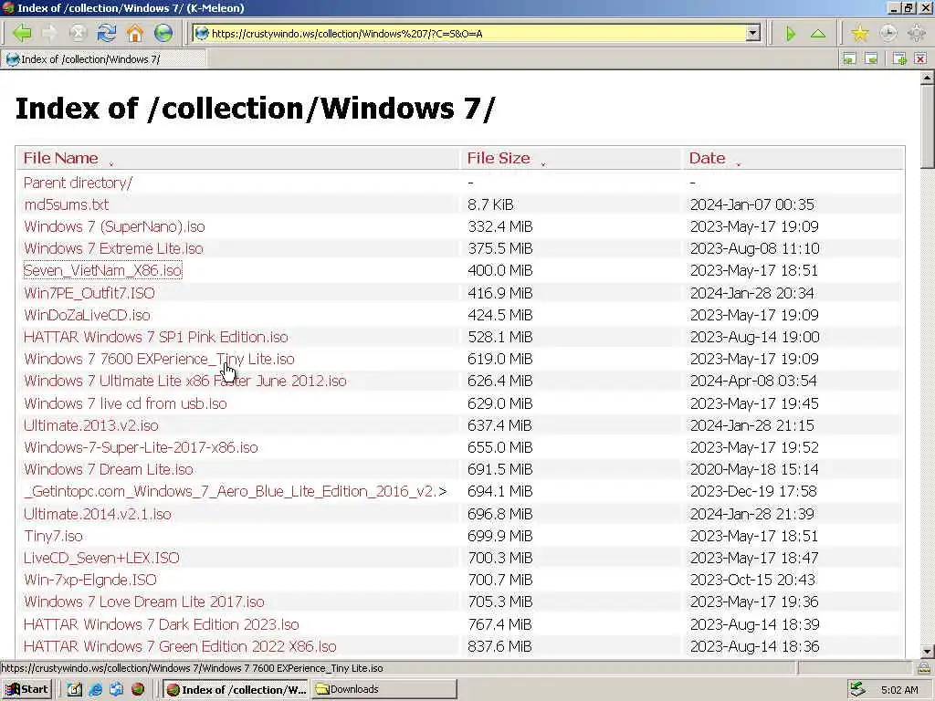Open Ultimate.2013.v2.iso link
The height and width of the screenshot is (701, 935).
point(91,425)
